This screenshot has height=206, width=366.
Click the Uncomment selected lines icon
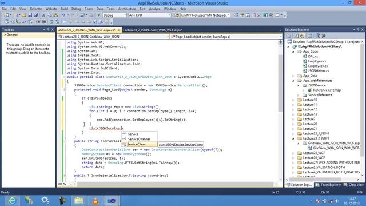coord(57,22)
